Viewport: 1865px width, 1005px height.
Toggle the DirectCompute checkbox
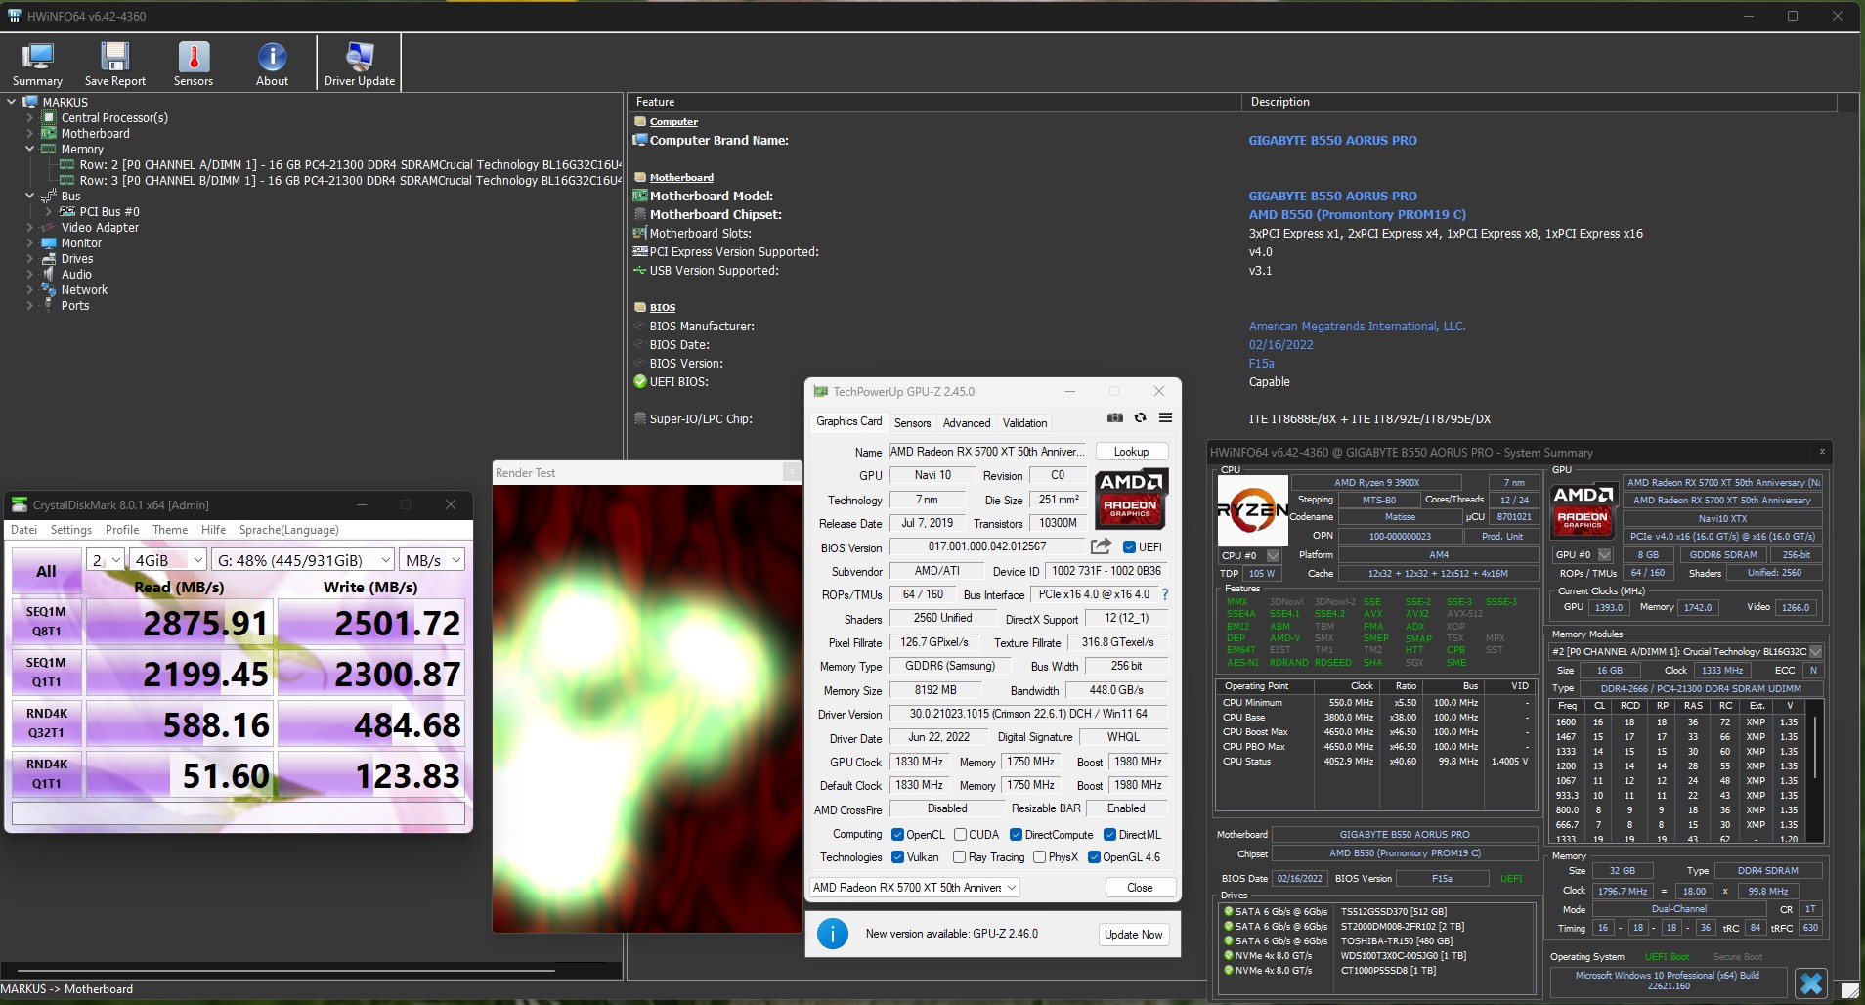coord(1016,835)
